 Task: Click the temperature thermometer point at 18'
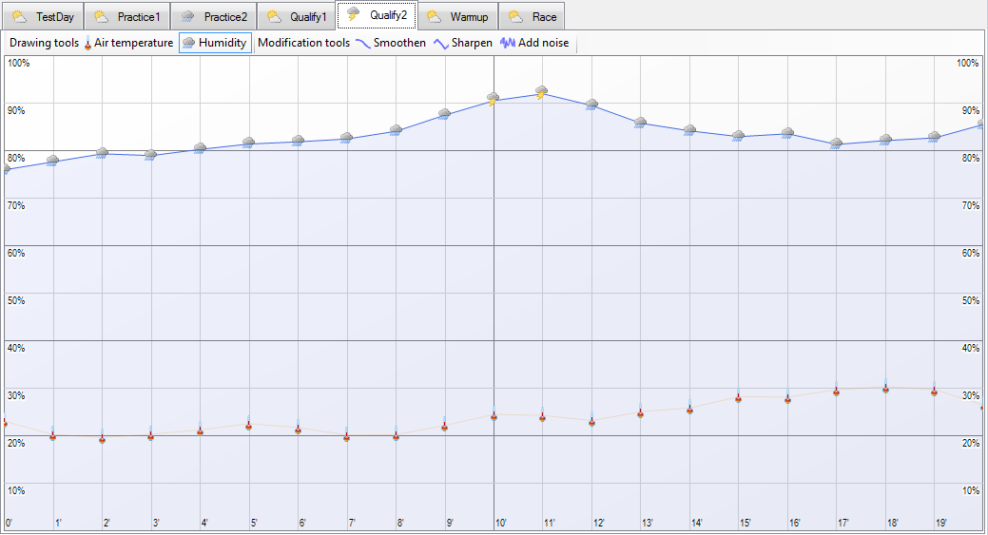click(x=885, y=386)
